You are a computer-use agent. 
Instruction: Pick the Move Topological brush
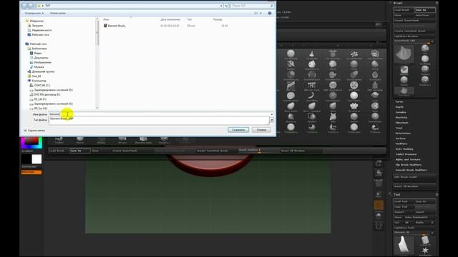click(x=312, y=107)
